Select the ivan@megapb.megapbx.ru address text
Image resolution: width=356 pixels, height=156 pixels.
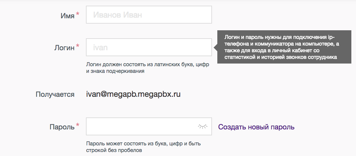[133, 94]
